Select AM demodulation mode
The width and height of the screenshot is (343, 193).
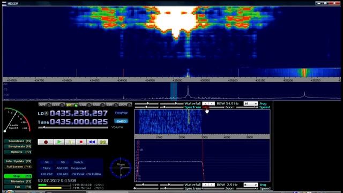coord(44,105)
